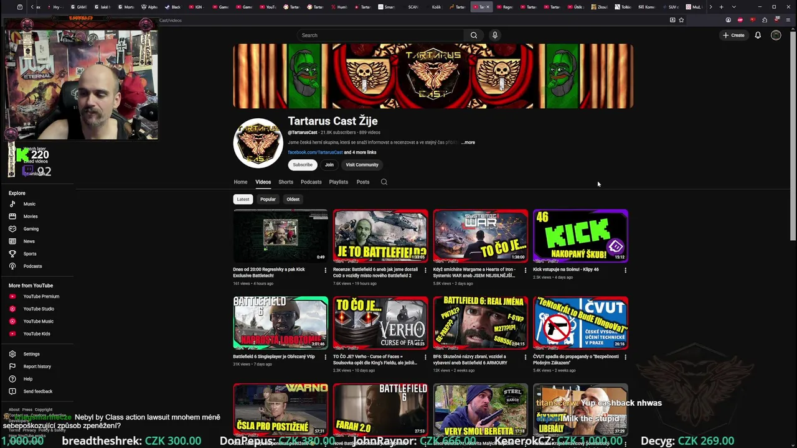Switch to the IGN browser tab

pos(196,7)
